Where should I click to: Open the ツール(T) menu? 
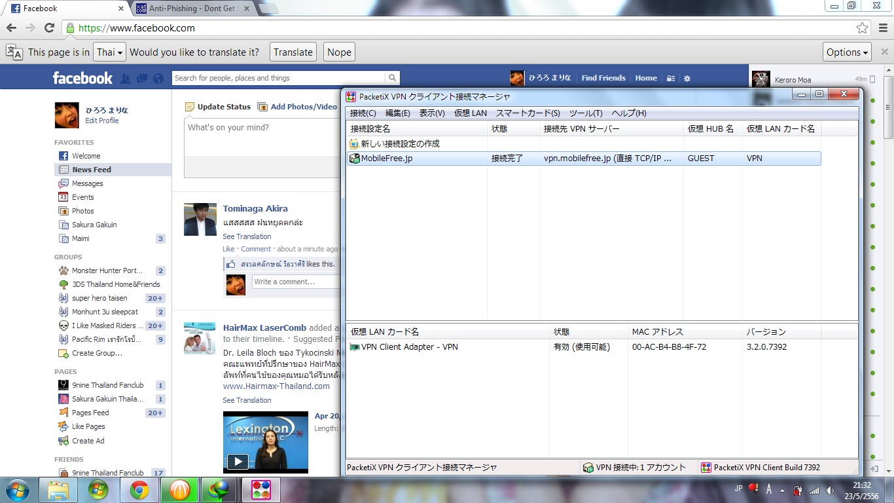click(586, 113)
